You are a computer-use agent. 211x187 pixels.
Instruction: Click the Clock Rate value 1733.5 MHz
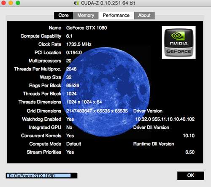(x=79, y=44)
